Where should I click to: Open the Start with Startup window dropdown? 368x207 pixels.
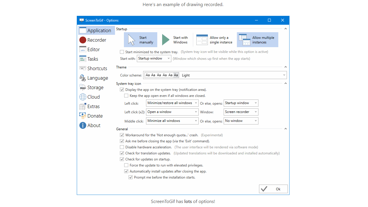[154, 59]
